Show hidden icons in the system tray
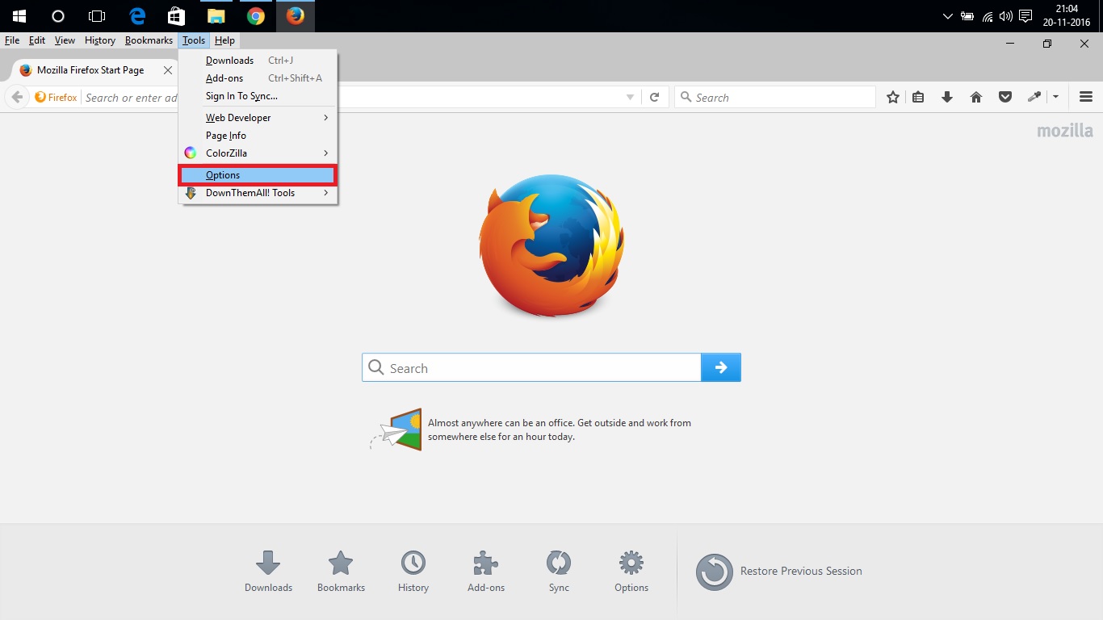 [x=948, y=16]
